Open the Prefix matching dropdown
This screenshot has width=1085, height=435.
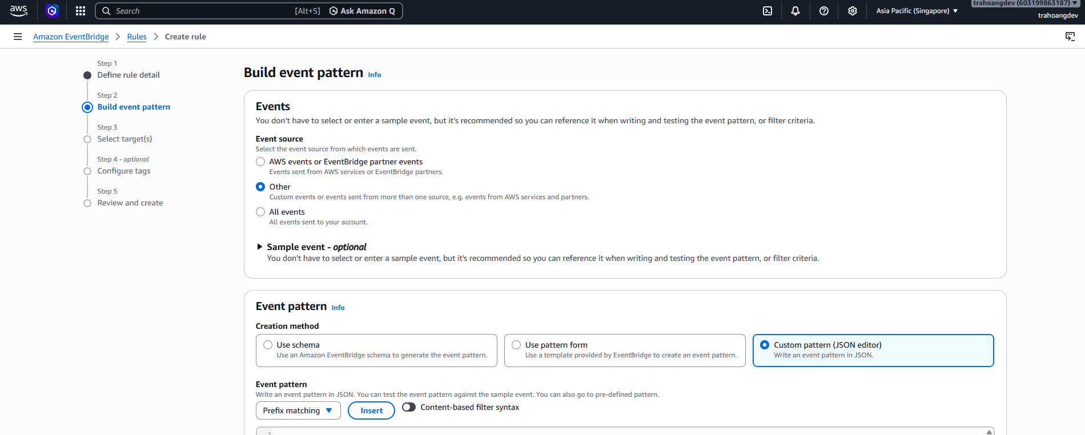298,410
